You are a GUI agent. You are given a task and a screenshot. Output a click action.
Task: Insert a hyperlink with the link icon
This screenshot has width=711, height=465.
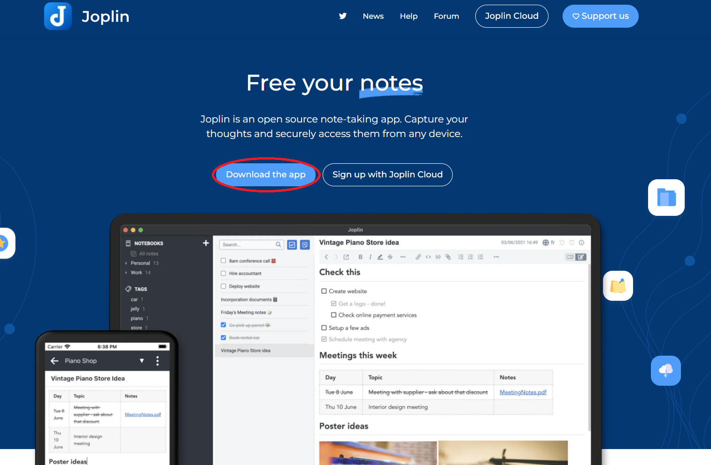tap(418, 257)
